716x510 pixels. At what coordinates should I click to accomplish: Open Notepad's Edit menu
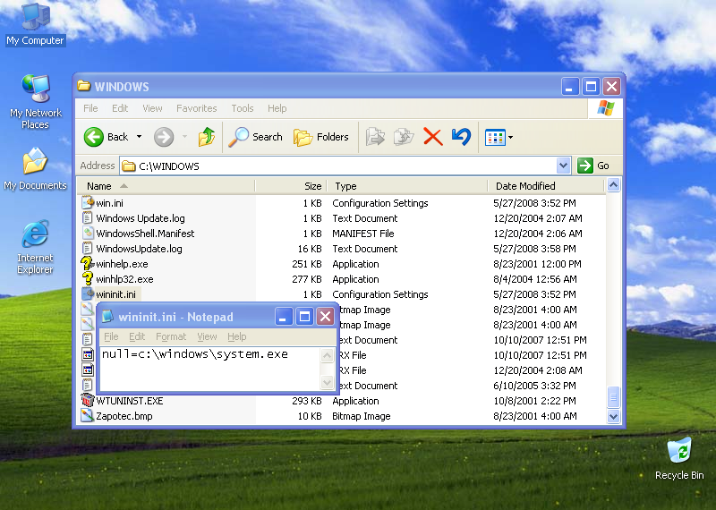coord(137,336)
